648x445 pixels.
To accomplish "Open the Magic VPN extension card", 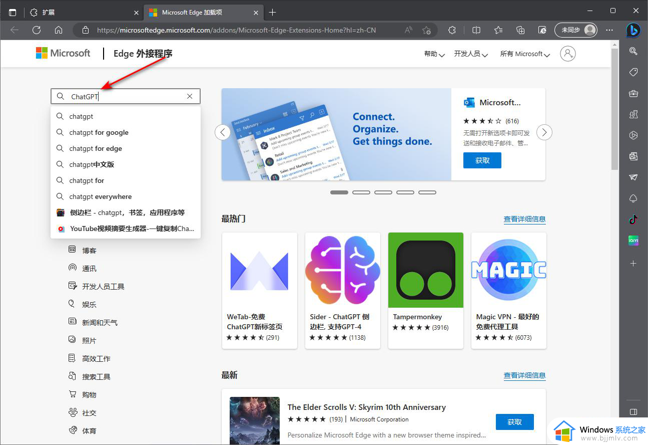I will 509,291.
